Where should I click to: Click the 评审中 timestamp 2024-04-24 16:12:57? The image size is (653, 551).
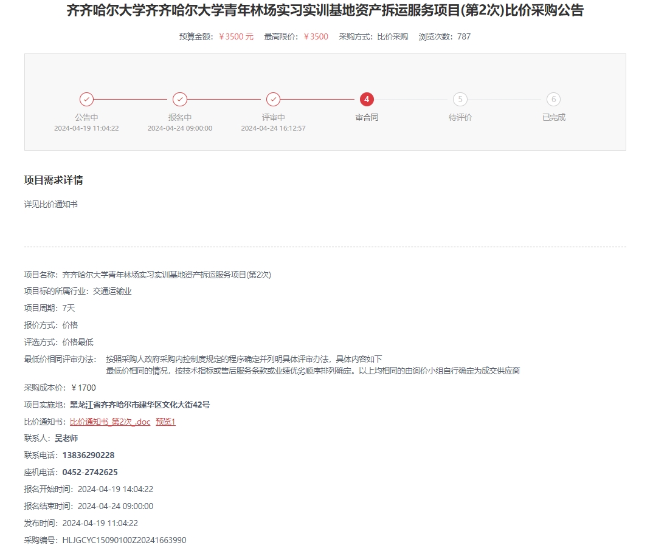point(274,128)
